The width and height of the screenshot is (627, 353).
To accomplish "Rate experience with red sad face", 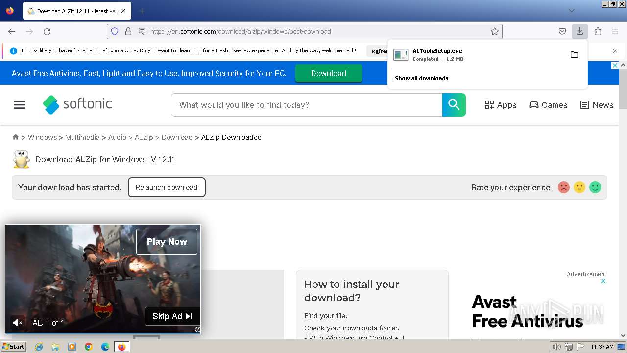I will (564, 187).
